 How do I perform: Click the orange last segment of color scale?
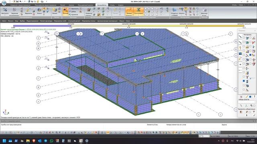[215, 26]
